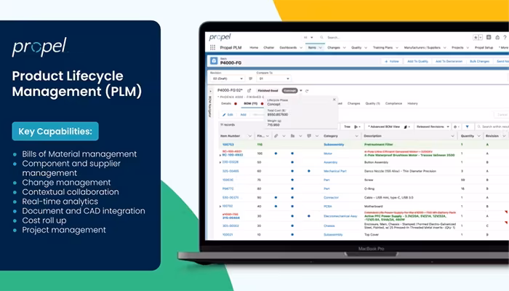Open the Home nav tab

254,47
